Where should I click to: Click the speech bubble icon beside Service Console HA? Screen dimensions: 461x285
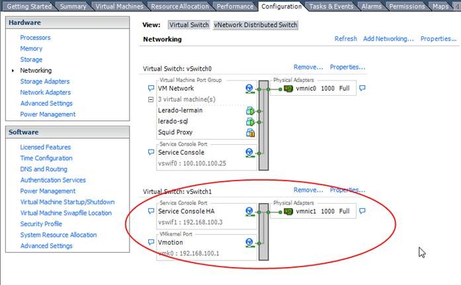click(x=151, y=211)
